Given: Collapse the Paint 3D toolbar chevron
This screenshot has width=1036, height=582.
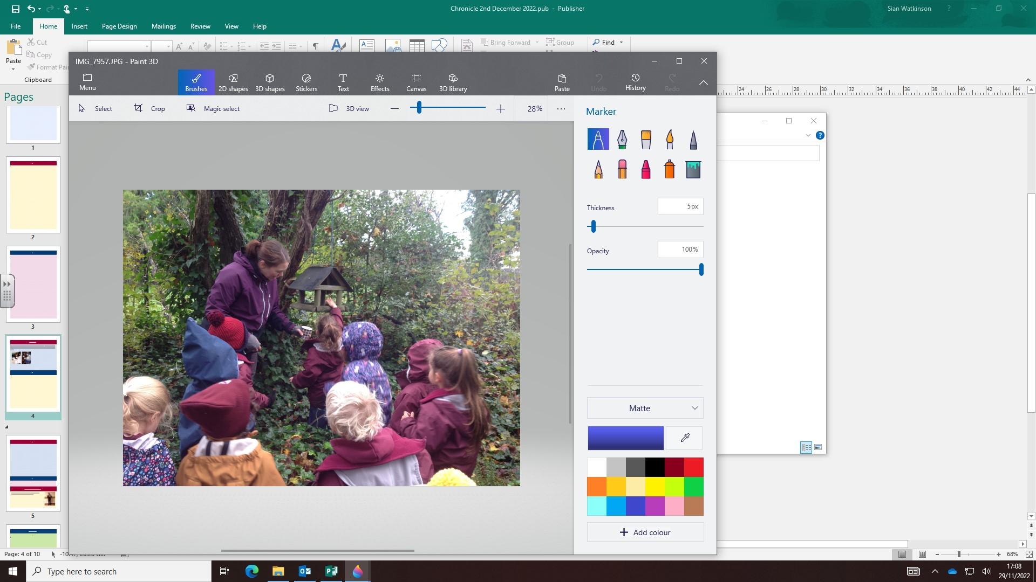Looking at the screenshot, I should (704, 82).
